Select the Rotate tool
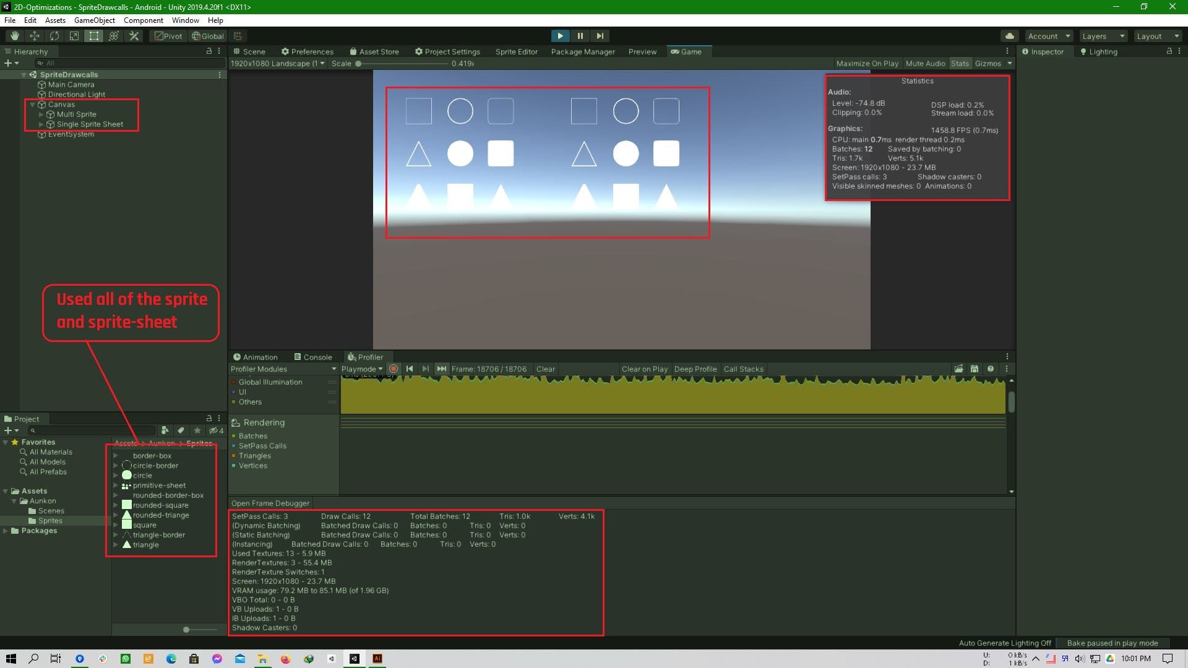The width and height of the screenshot is (1188, 668). pos(54,36)
